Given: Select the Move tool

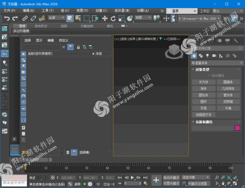Looking at the screenshot, I should tap(105, 18).
